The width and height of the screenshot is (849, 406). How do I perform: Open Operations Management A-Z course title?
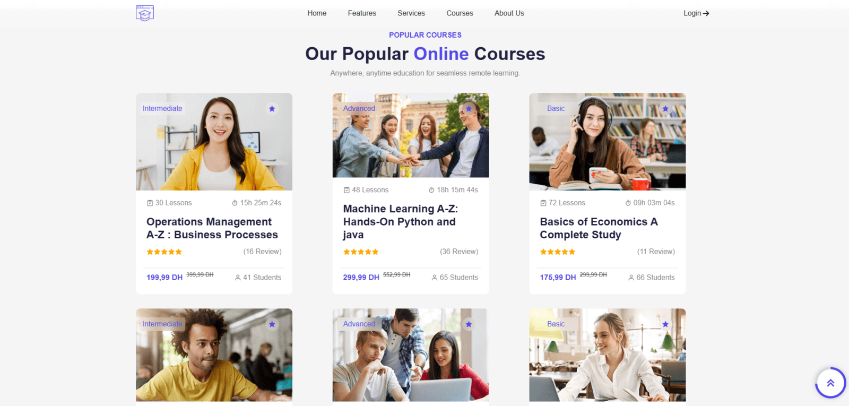(x=212, y=228)
